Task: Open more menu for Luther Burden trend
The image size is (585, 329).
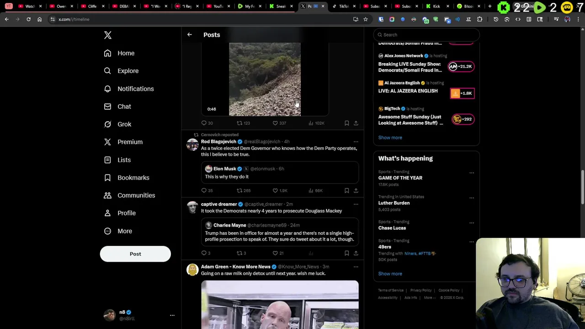Action: coord(472,198)
